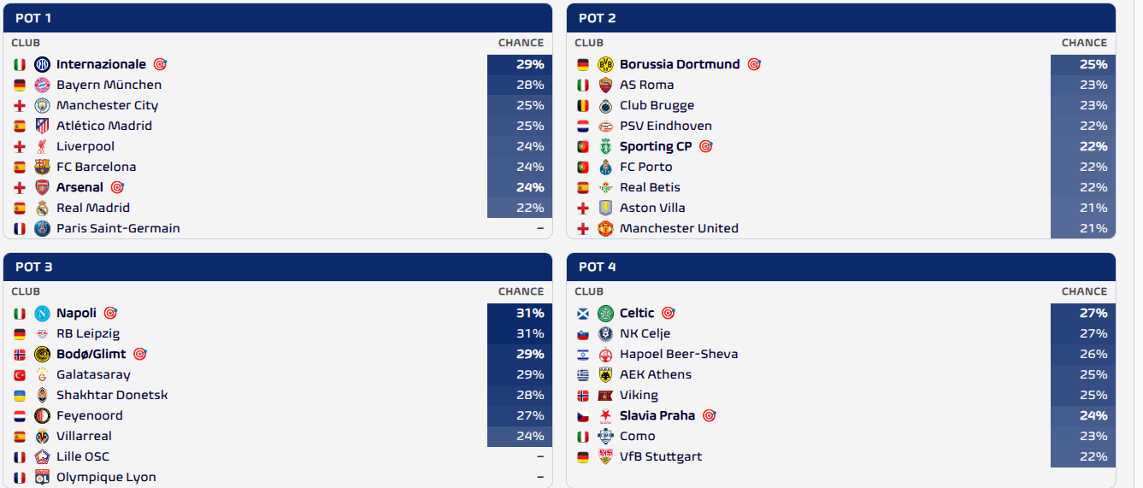This screenshot has height=488, width=1143.
Task: Click the POT 4 header
Action: tap(841, 267)
